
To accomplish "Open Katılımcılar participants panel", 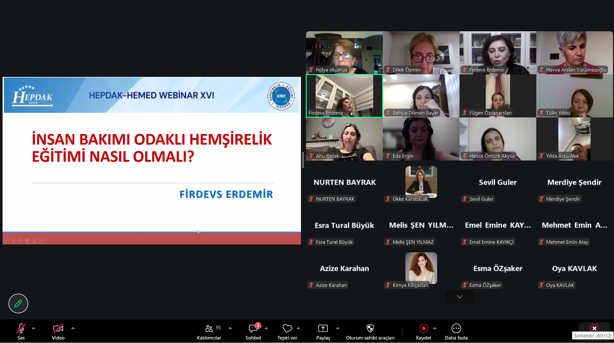I will tap(209, 332).
